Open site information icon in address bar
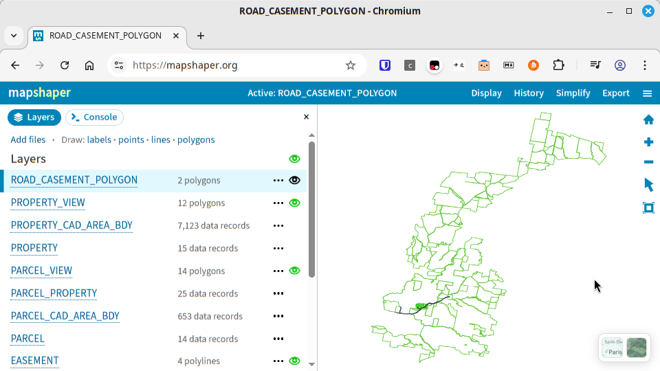 119,65
